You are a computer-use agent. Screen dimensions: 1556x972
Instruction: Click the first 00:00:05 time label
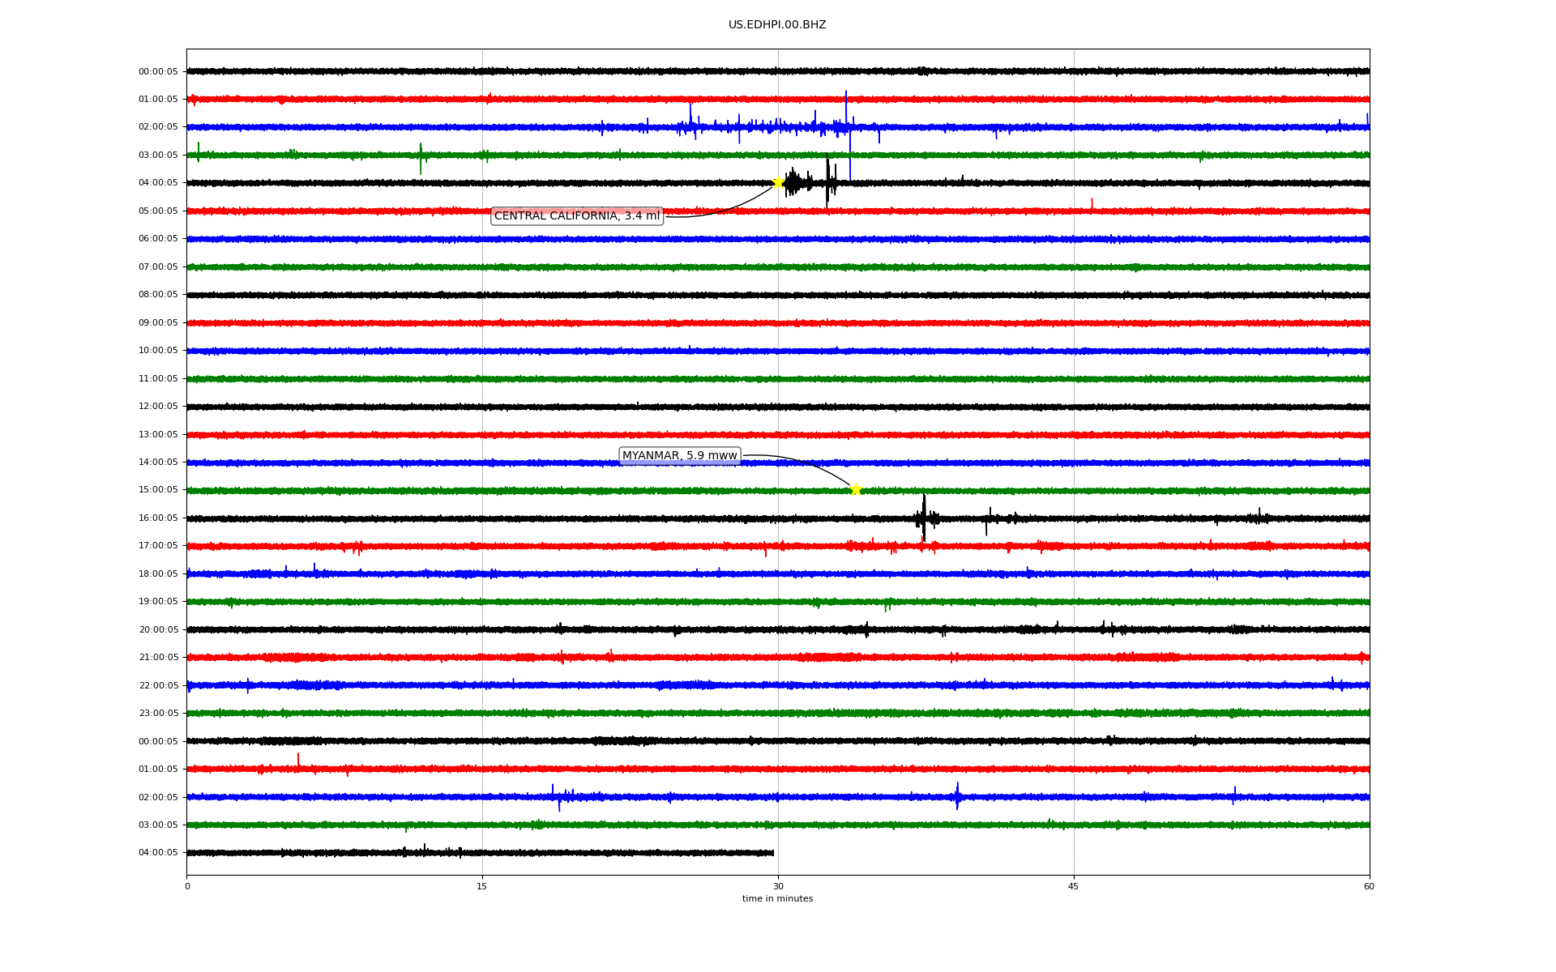coord(158,72)
